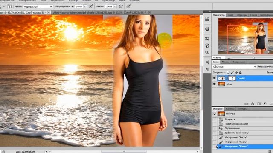273x153 pixels.
Task: Switch to the Цвет panel tab
Action: pos(230,15)
